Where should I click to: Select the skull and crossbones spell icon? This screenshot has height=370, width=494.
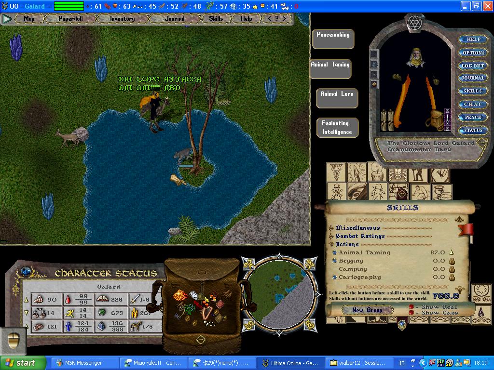tap(336, 192)
